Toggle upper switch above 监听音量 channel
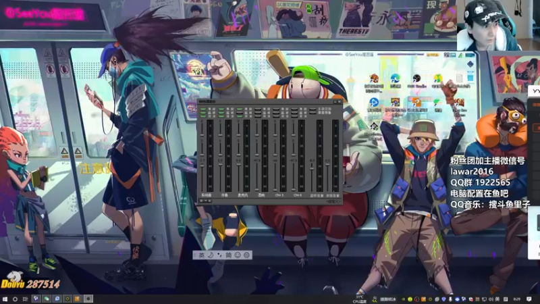The height and width of the screenshot is (304, 540). point(313,109)
